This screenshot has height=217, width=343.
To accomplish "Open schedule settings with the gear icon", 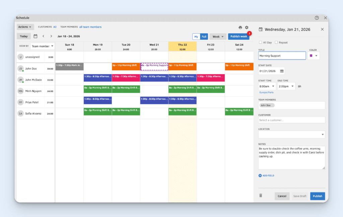I will 247,27.
